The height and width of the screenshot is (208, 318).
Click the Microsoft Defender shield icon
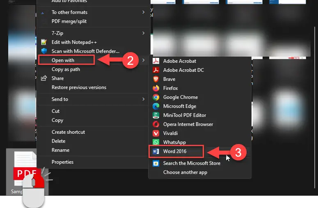click(44, 51)
